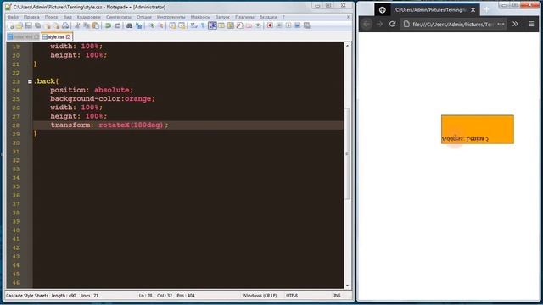Toggle the highlighted indent guide icon
Image resolution: width=543 pixels, height=305 pixels.
click(212, 25)
